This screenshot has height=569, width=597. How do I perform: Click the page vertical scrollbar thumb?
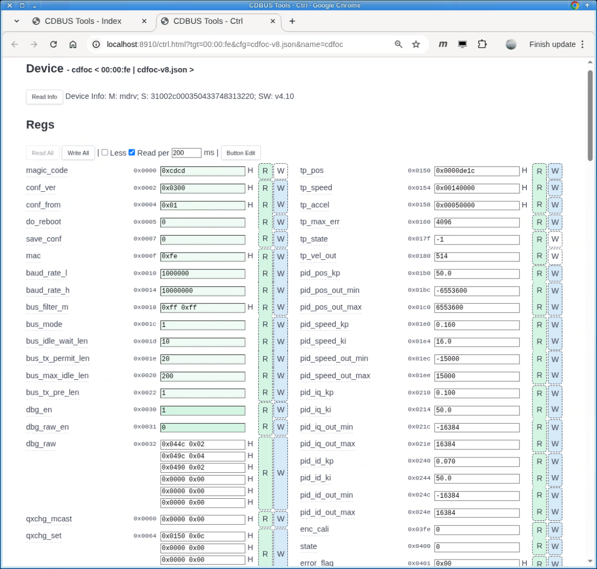(x=590, y=115)
